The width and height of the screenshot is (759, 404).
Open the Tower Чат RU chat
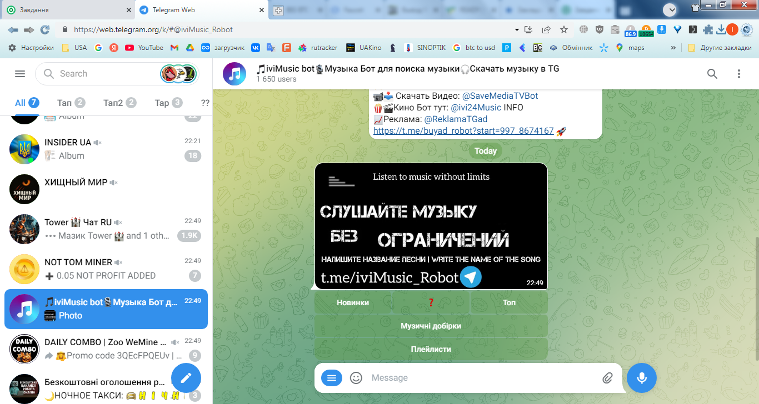pyautogui.click(x=106, y=229)
